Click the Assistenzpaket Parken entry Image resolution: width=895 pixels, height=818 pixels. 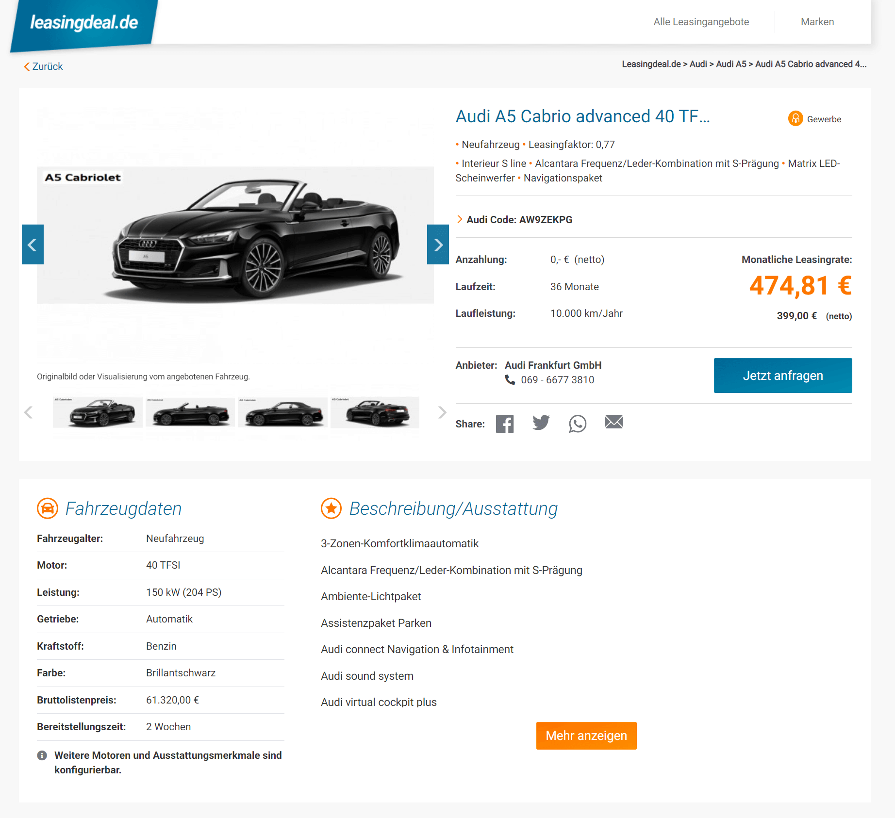[x=376, y=623]
